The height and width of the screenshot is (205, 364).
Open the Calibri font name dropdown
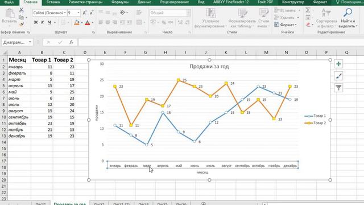[65, 13]
